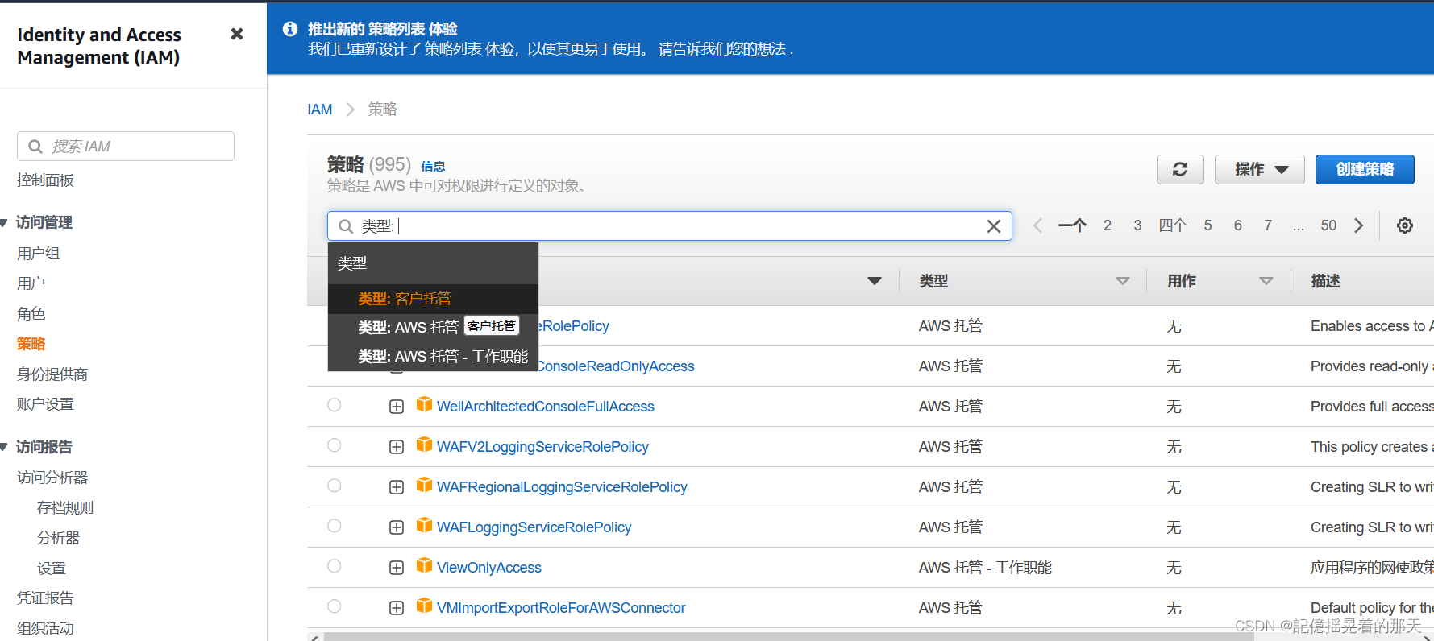
Task: Click the horizontal scrollbar under the table
Action: 788,636
